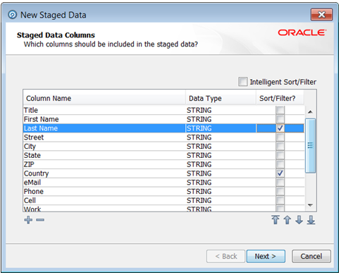Click the add column plus icon

coord(28,220)
